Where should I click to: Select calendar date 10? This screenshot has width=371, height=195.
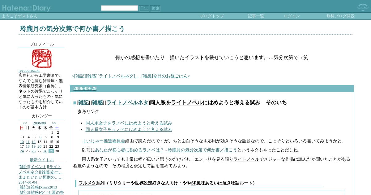22,142
